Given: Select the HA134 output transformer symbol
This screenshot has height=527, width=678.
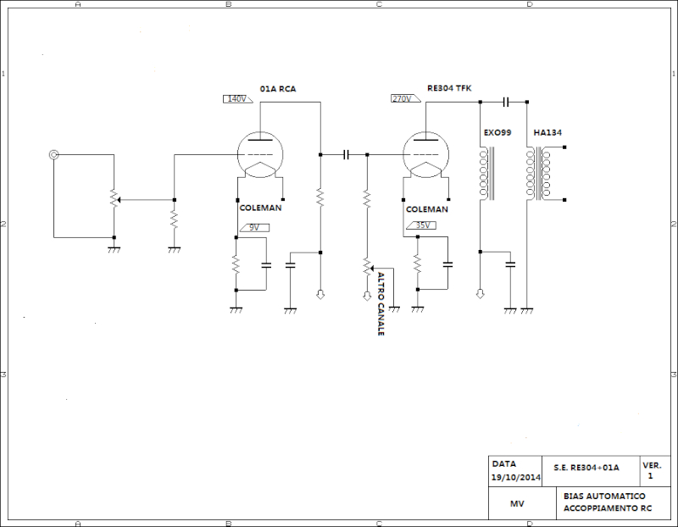Looking at the screenshot, I should click(538, 174).
